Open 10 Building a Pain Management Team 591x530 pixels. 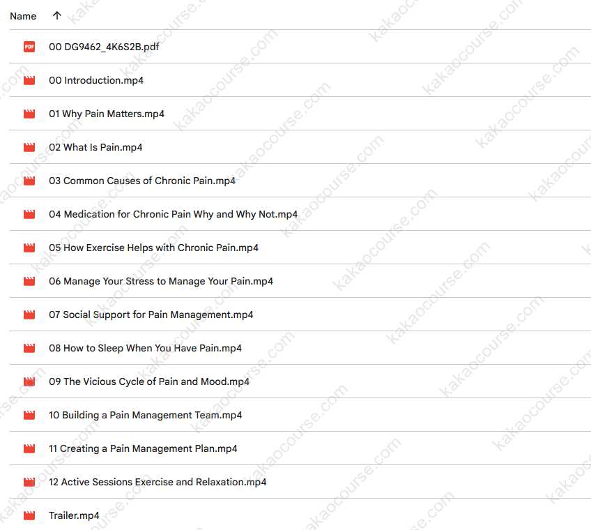coord(145,415)
